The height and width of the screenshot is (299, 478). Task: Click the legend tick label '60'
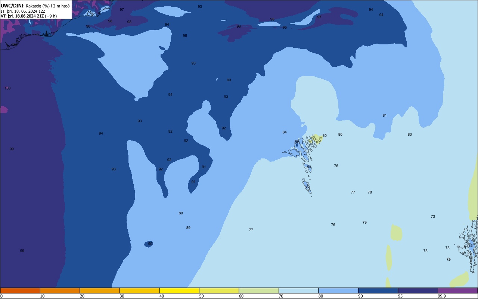click(241, 296)
